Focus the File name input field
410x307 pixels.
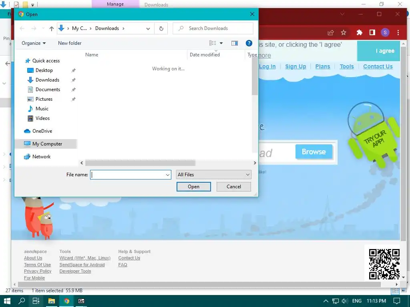coord(128,175)
